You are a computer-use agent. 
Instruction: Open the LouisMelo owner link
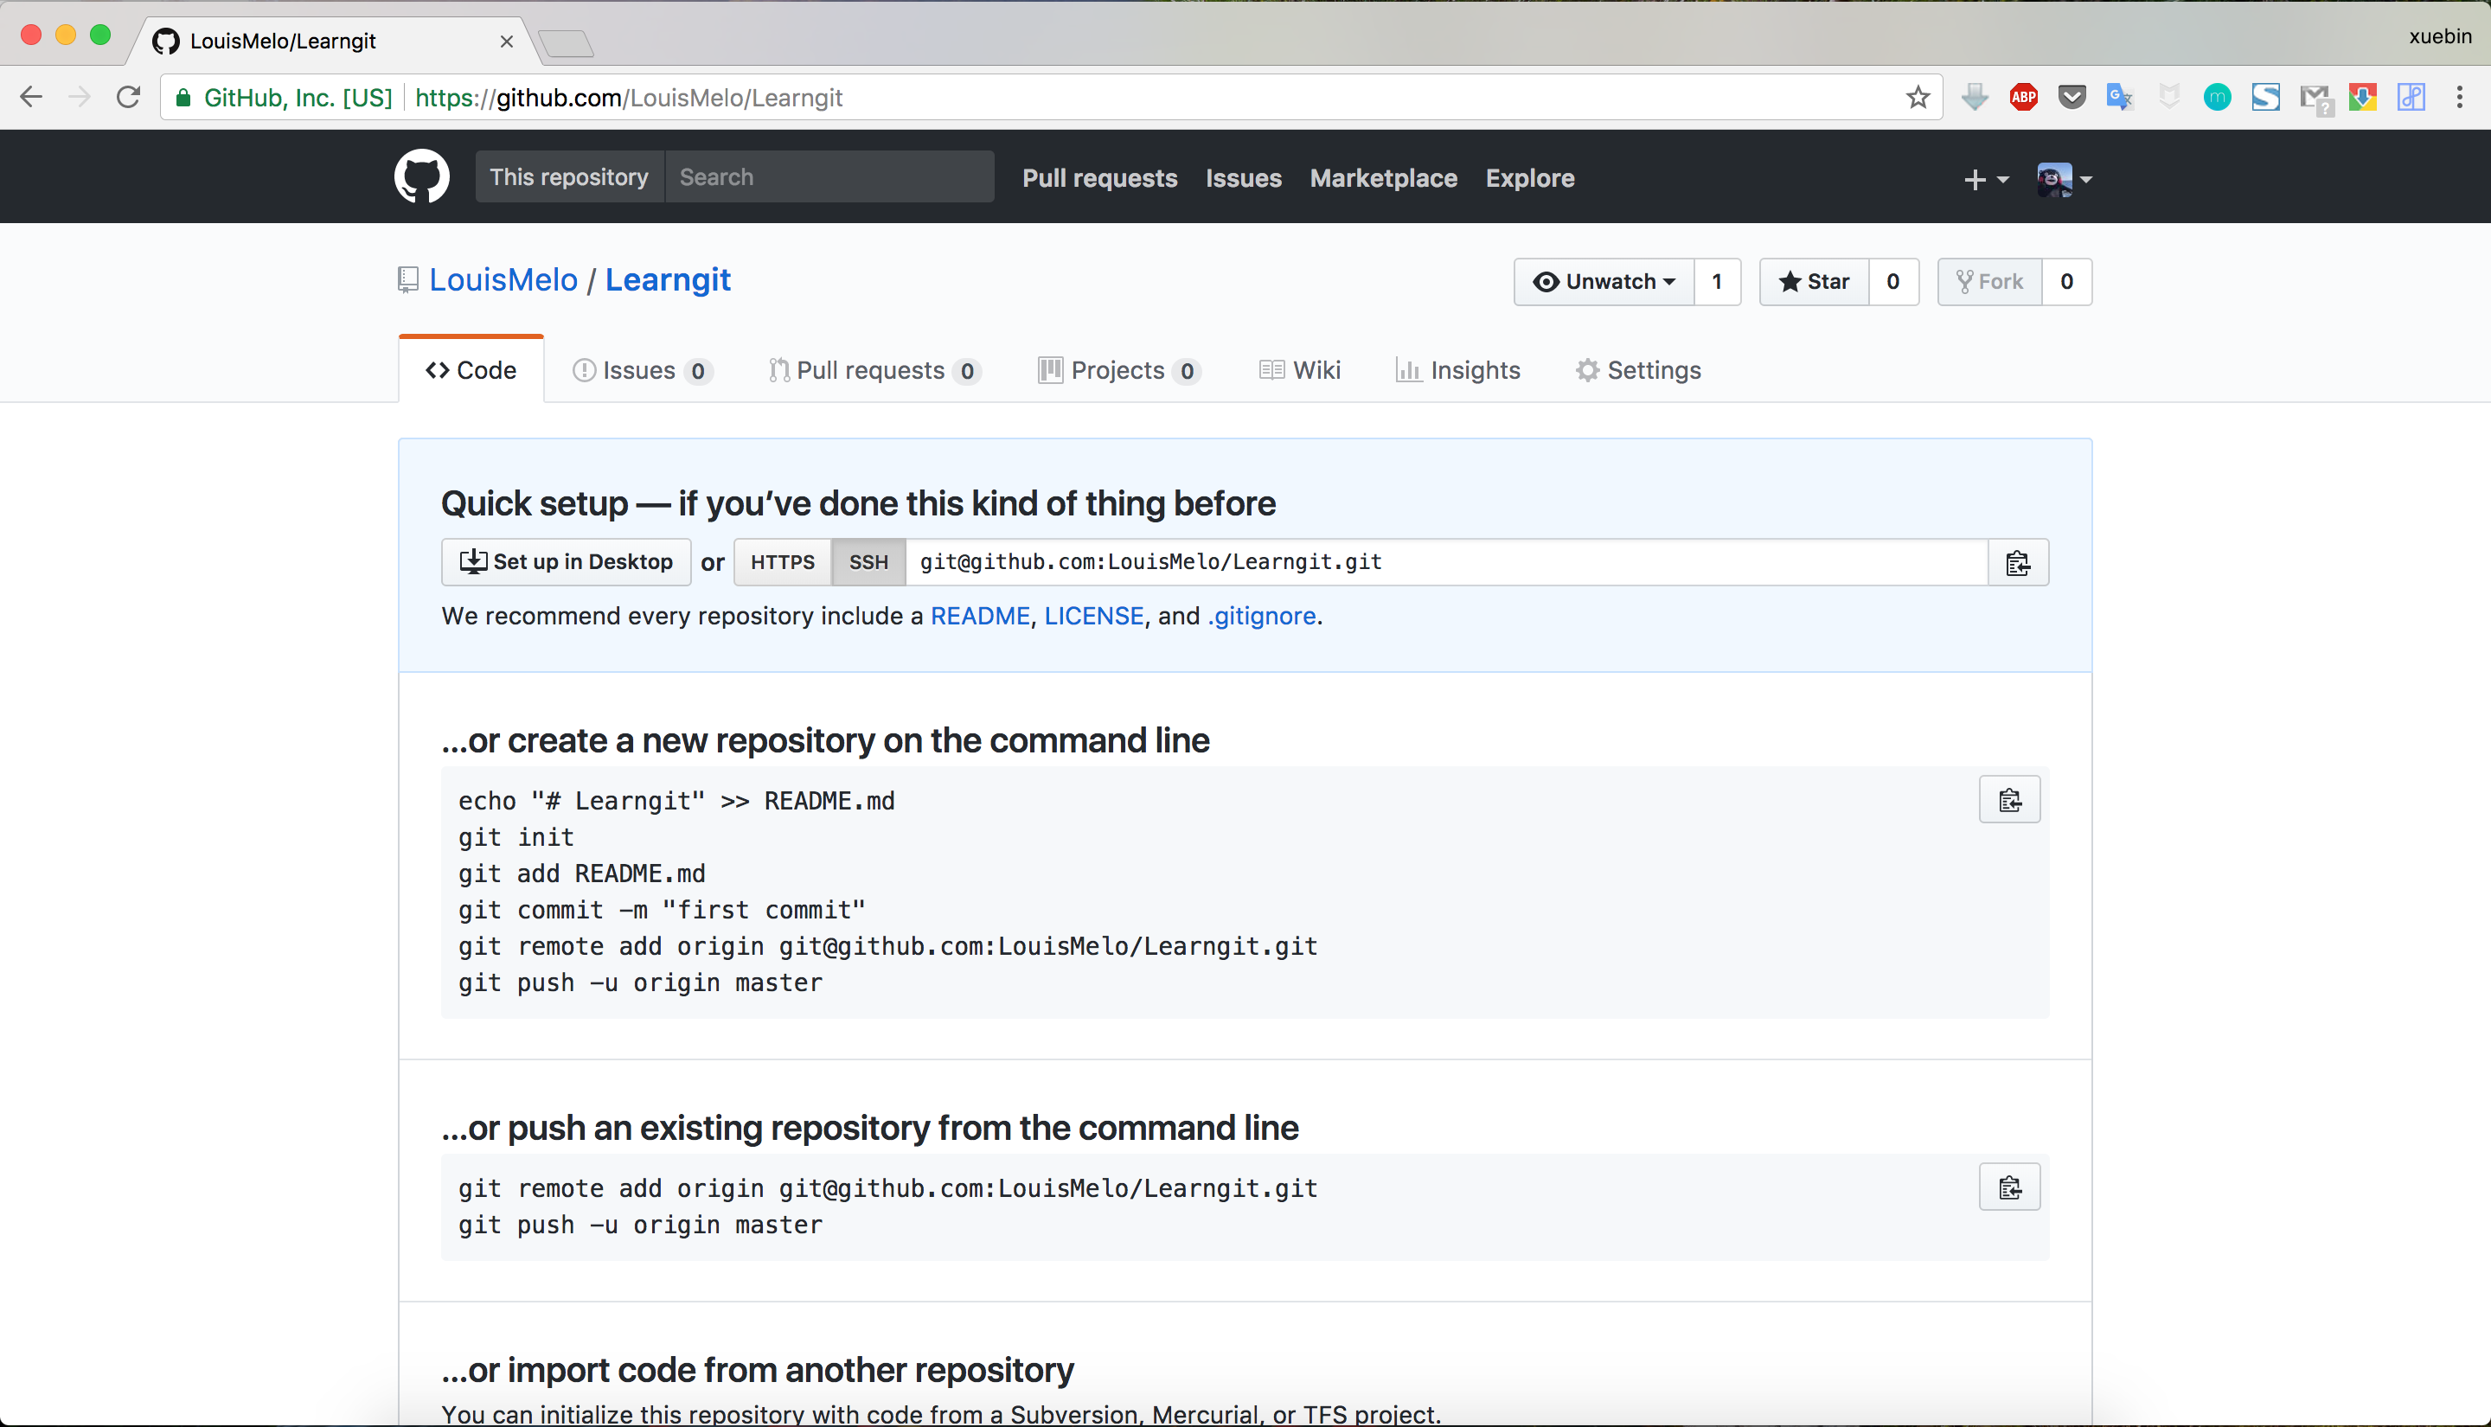503,280
